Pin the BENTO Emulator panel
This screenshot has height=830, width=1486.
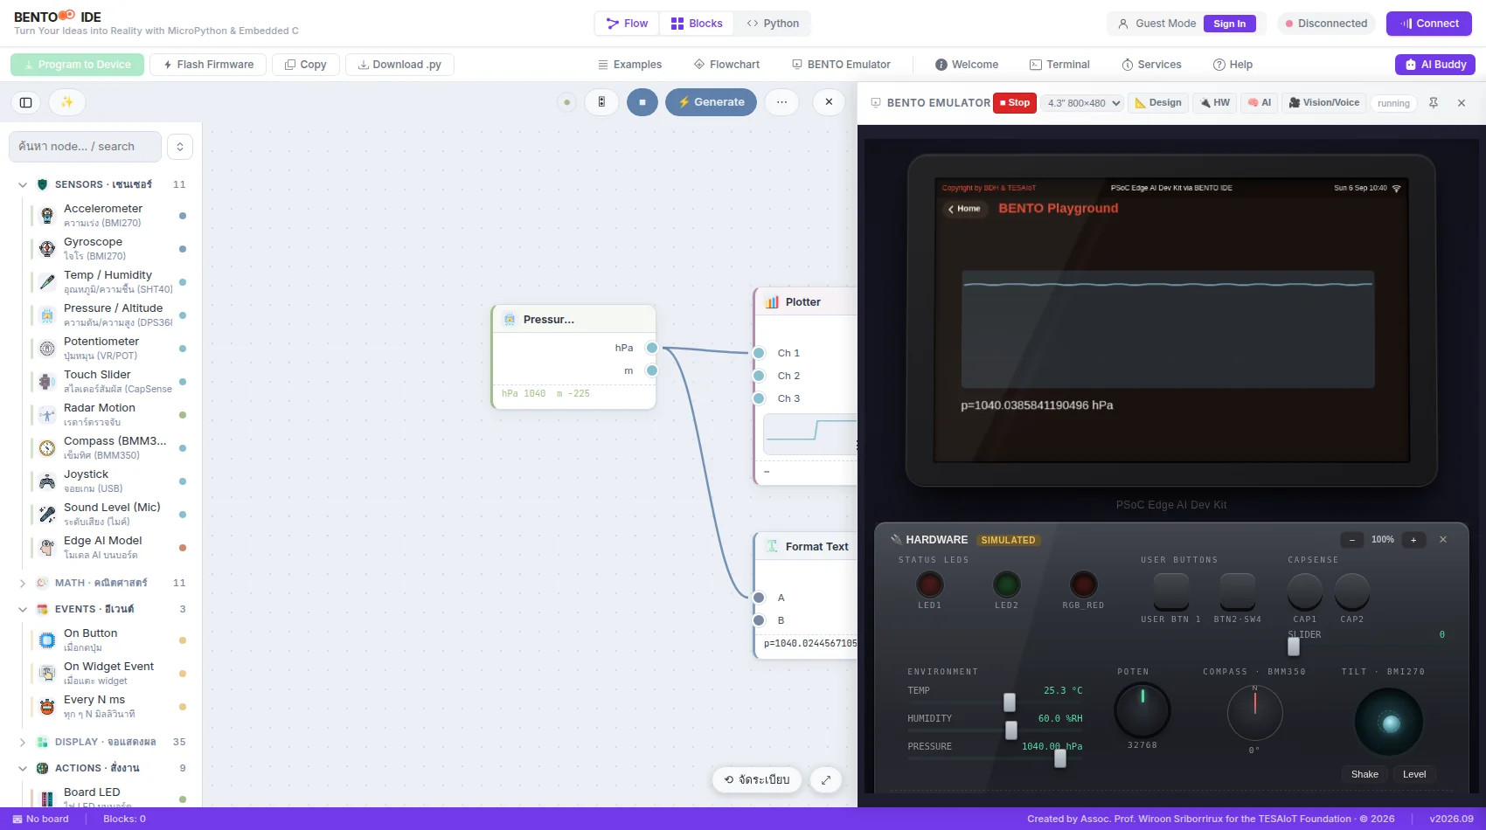[1434, 103]
